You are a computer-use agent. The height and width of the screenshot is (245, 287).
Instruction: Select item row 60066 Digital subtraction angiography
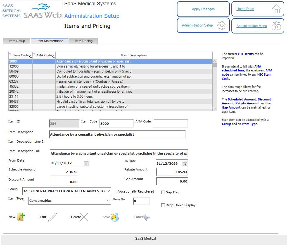click(110, 76)
